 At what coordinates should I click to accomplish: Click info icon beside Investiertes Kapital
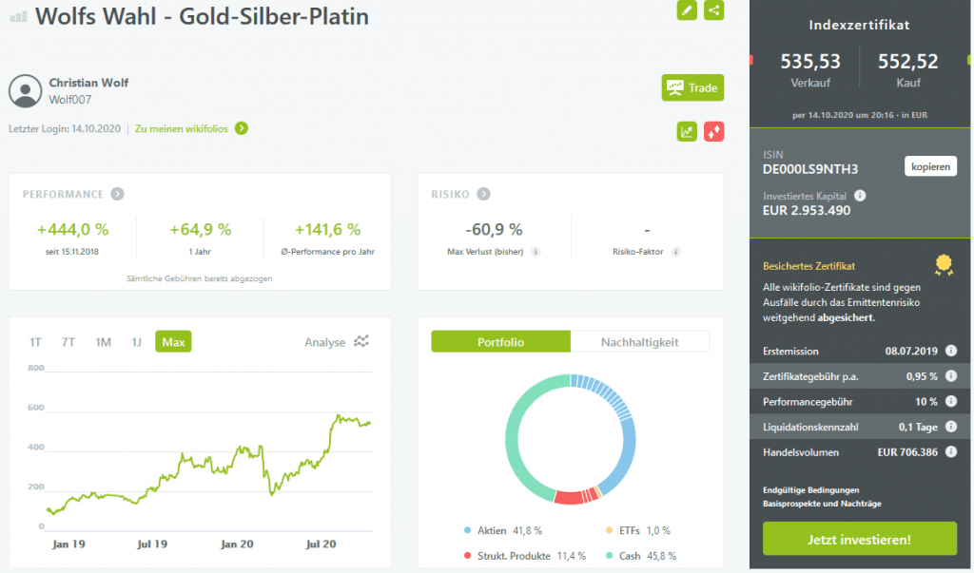click(860, 196)
